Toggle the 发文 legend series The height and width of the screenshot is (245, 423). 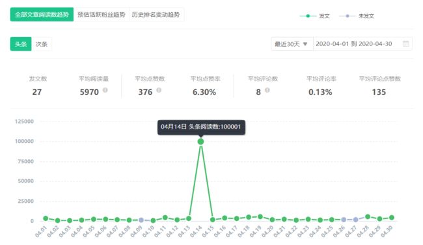coord(315,16)
